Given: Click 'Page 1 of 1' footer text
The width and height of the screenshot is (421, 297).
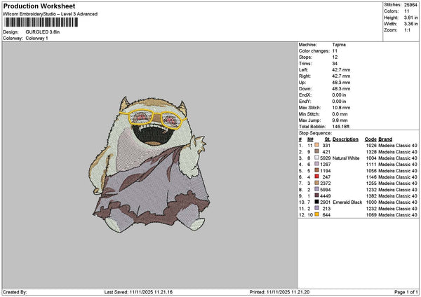Looking at the screenshot, I should pos(406,292).
